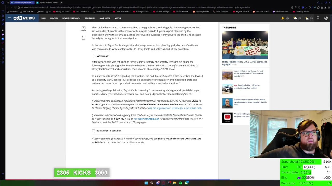Open Friday Football Frenzy headline link
Screen dimensions: 332x186
pyautogui.click(x=244, y=63)
